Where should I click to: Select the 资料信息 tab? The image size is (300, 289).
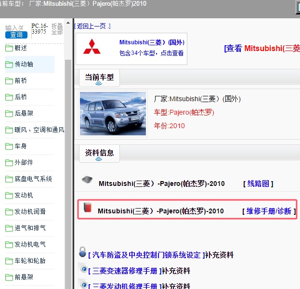coord(100,154)
